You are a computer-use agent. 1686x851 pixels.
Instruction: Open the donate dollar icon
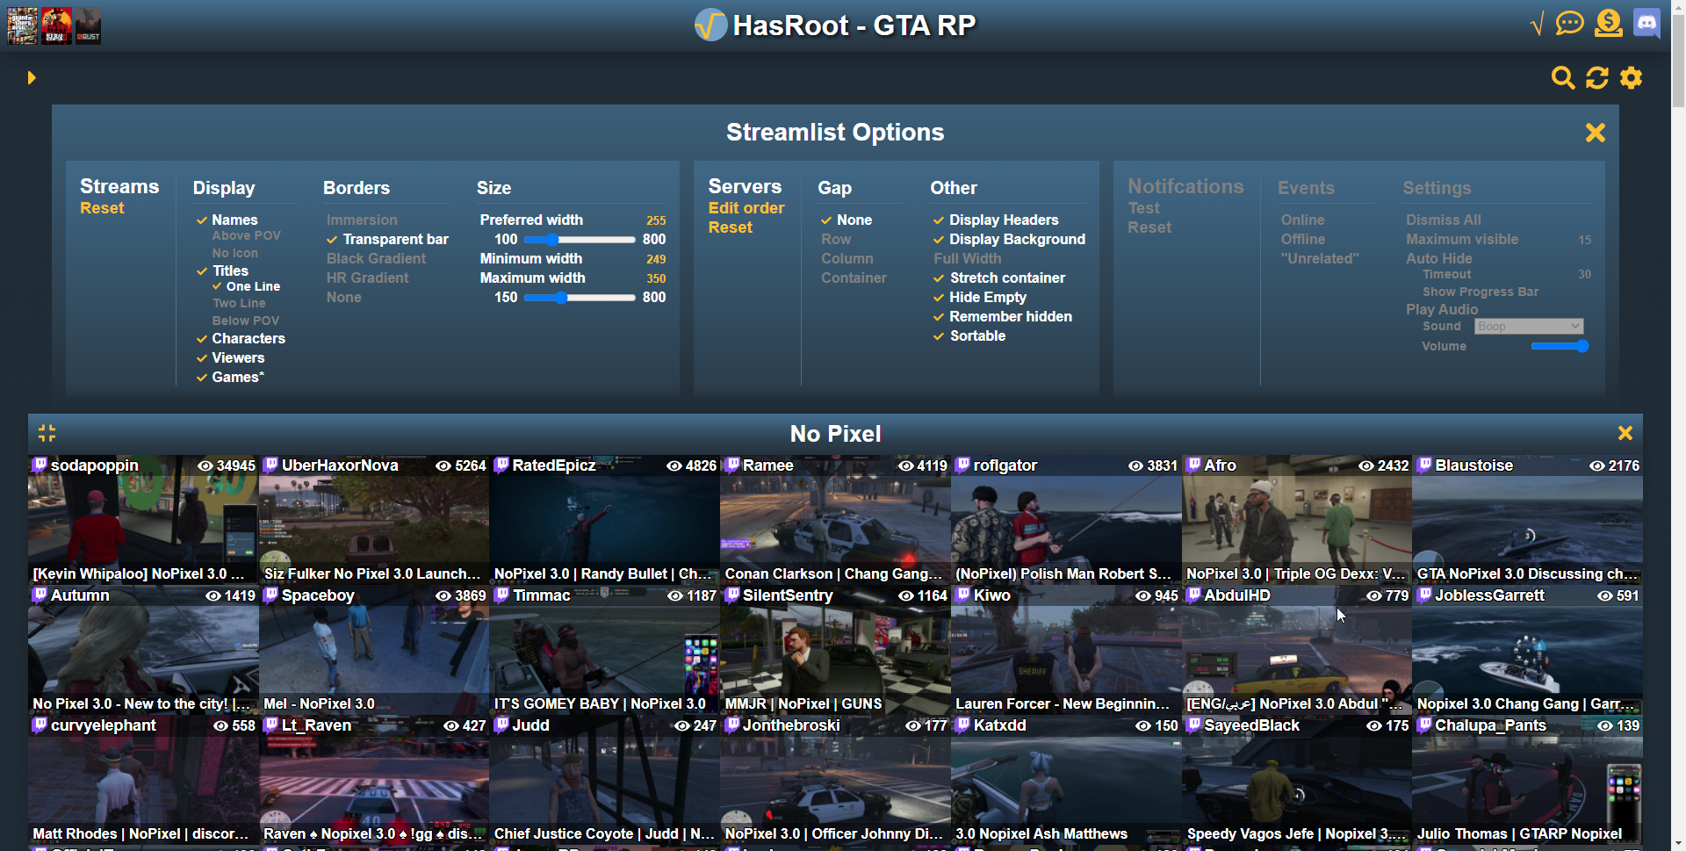[1609, 23]
